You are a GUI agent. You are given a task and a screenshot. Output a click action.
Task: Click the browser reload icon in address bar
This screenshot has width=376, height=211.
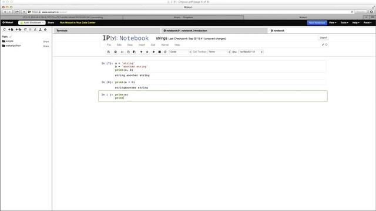352,12
